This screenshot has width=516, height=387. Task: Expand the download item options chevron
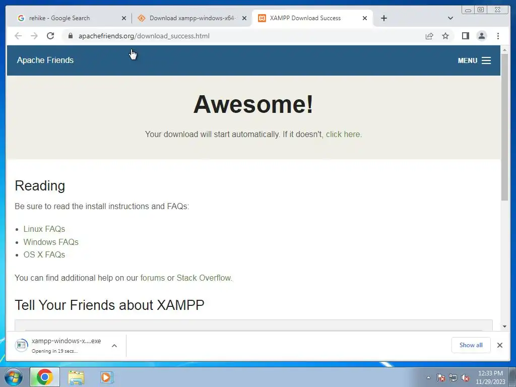(114, 346)
